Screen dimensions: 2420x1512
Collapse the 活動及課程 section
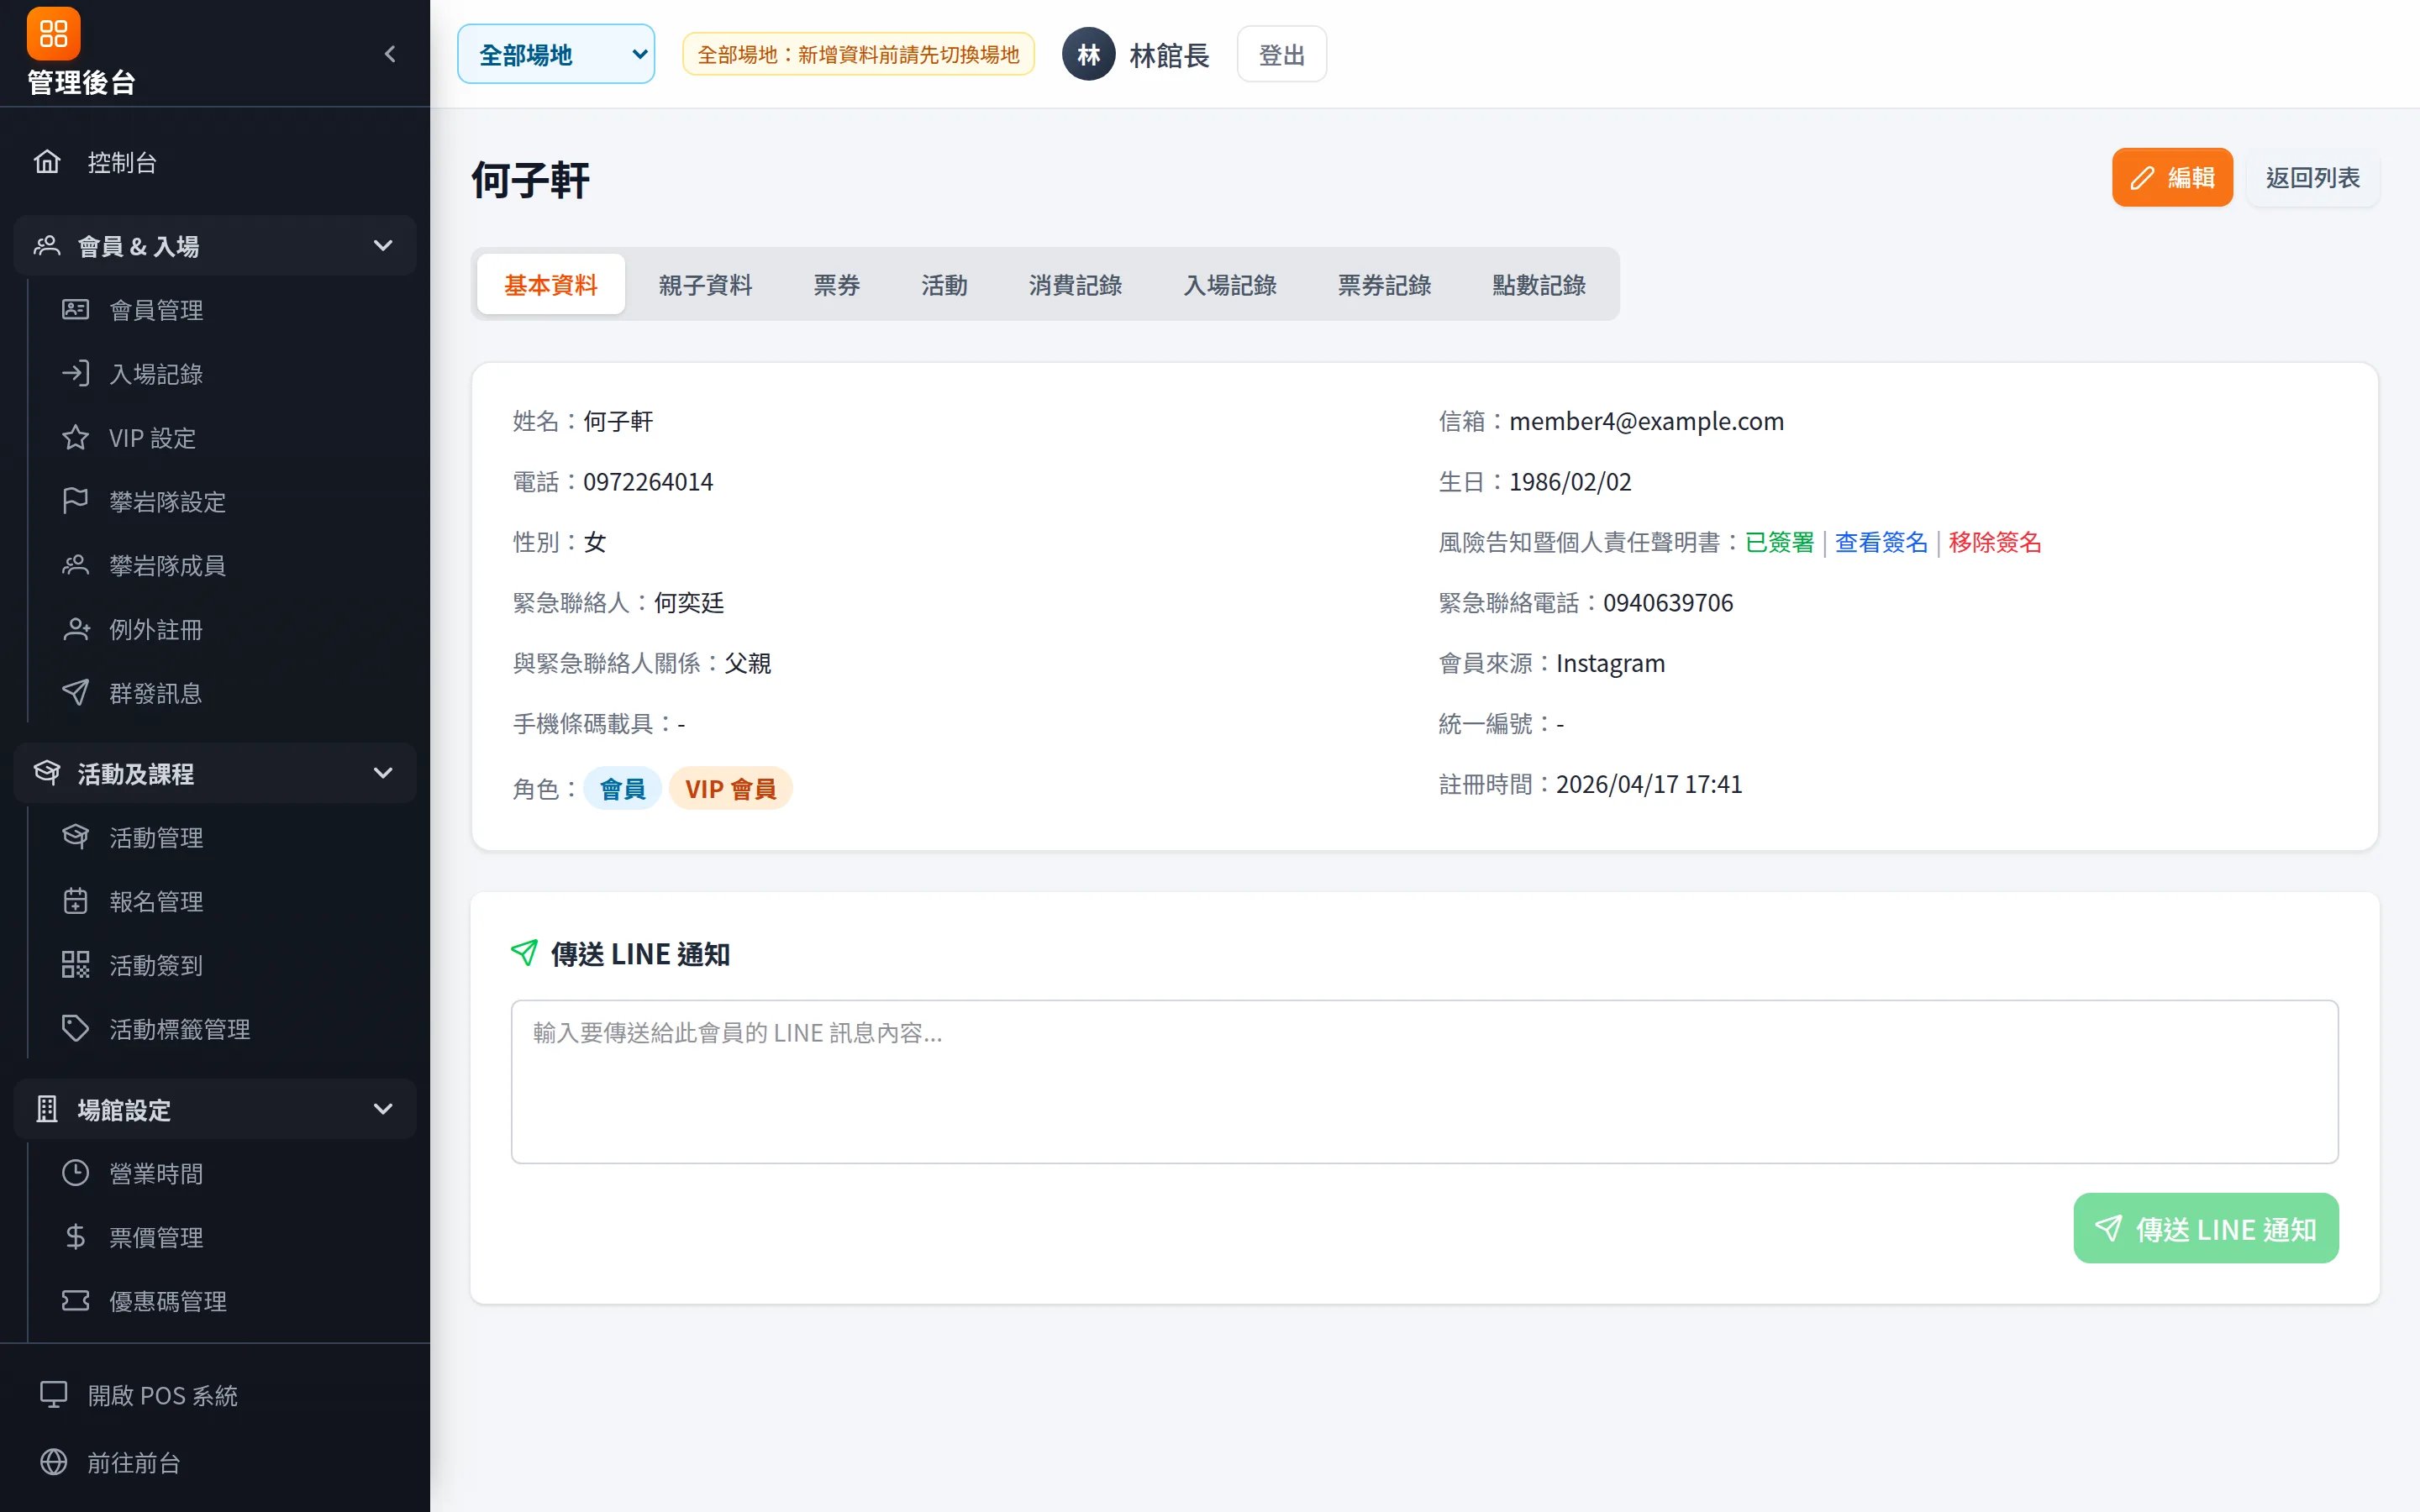(x=215, y=773)
